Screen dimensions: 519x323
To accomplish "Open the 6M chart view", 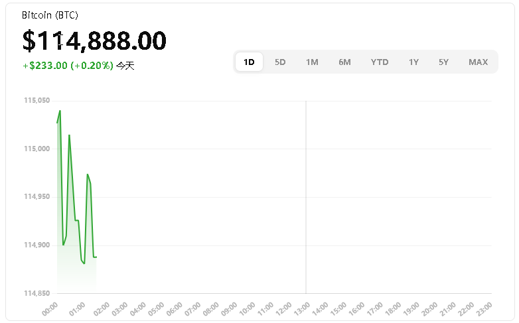I will [344, 62].
